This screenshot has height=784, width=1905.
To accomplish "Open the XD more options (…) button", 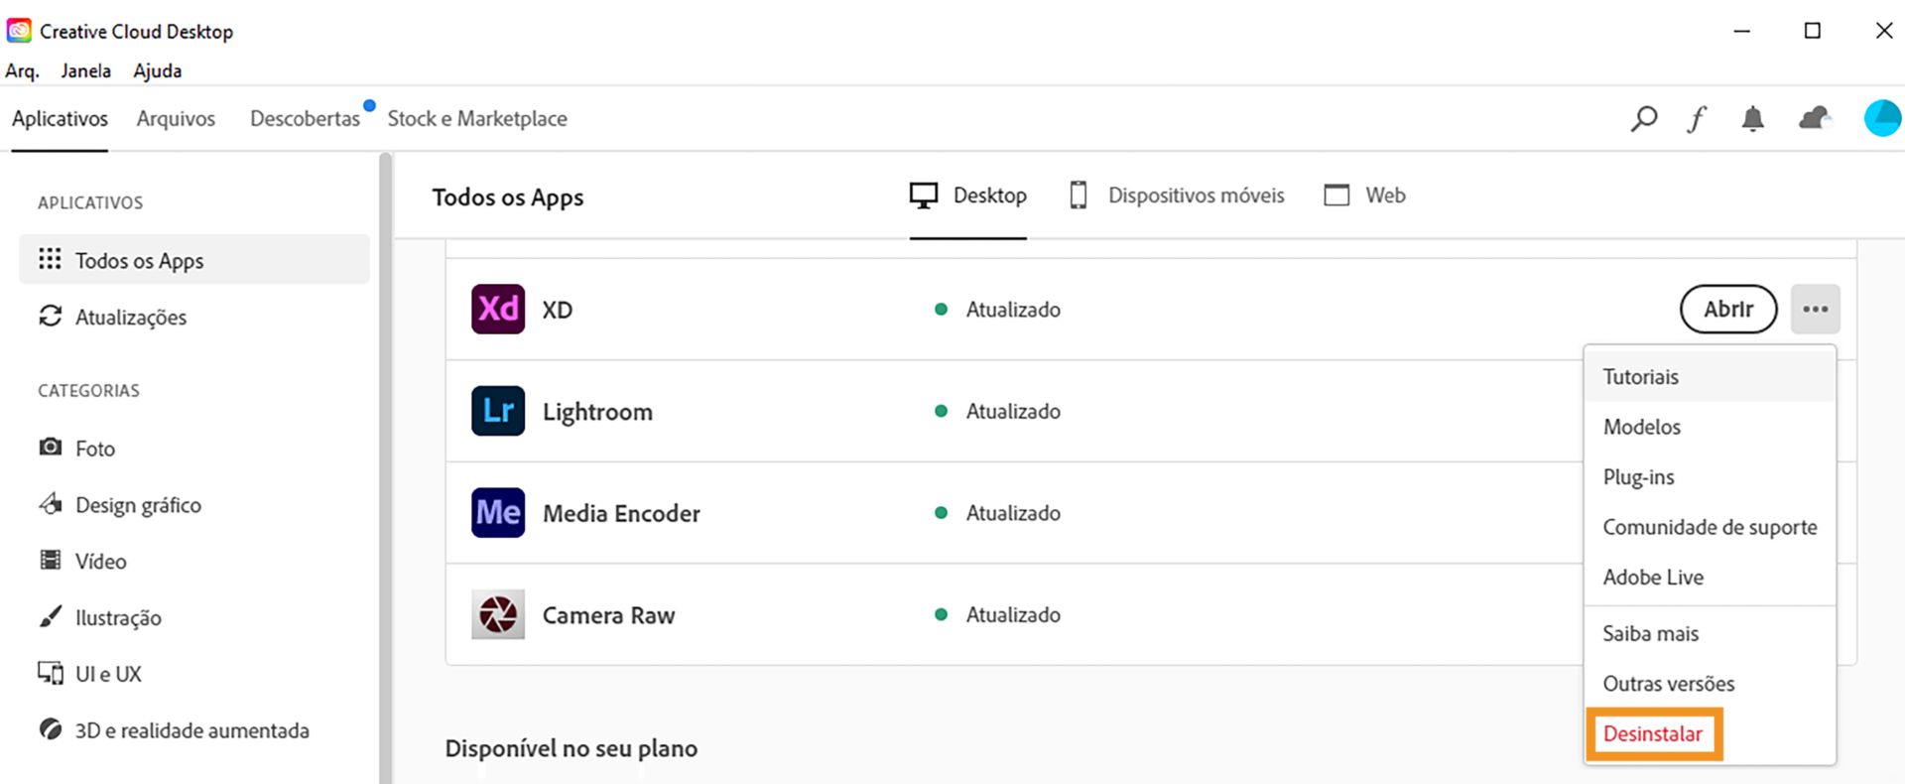I will (1816, 309).
